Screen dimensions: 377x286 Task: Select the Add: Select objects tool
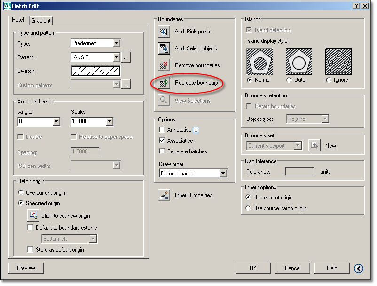tap(165, 48)
